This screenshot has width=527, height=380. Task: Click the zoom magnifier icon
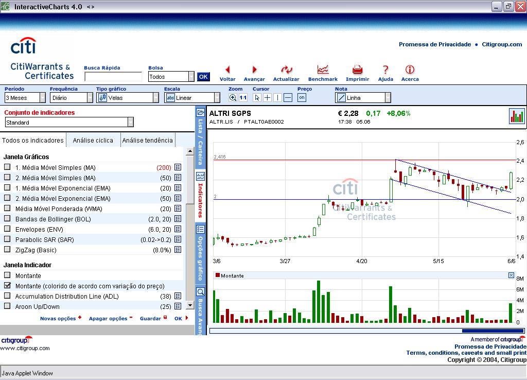click(x=233, y=98)
